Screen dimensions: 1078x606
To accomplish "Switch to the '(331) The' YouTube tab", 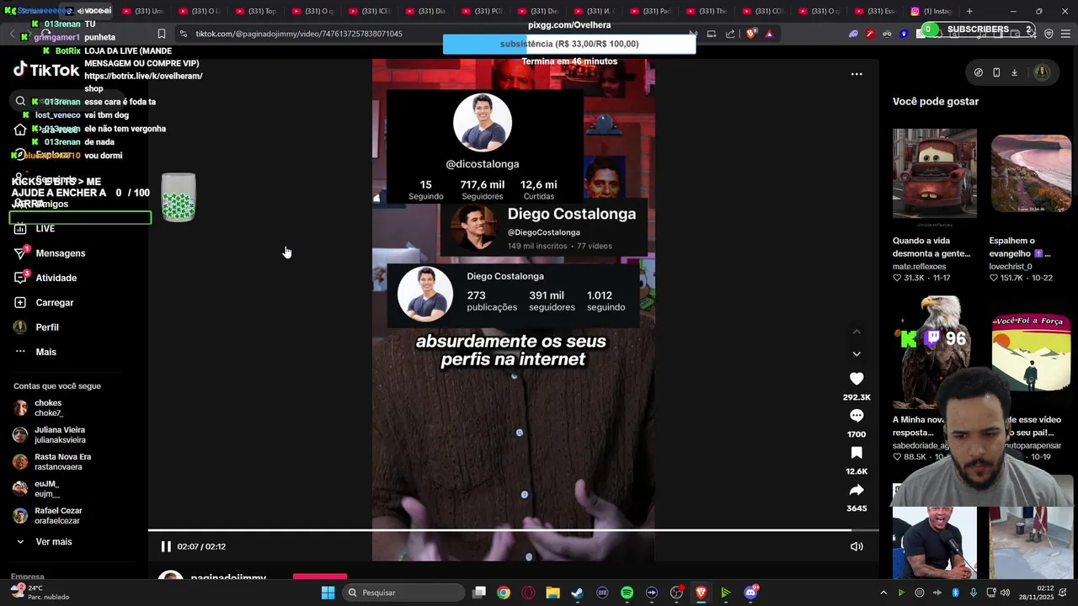I will [707, 11].
